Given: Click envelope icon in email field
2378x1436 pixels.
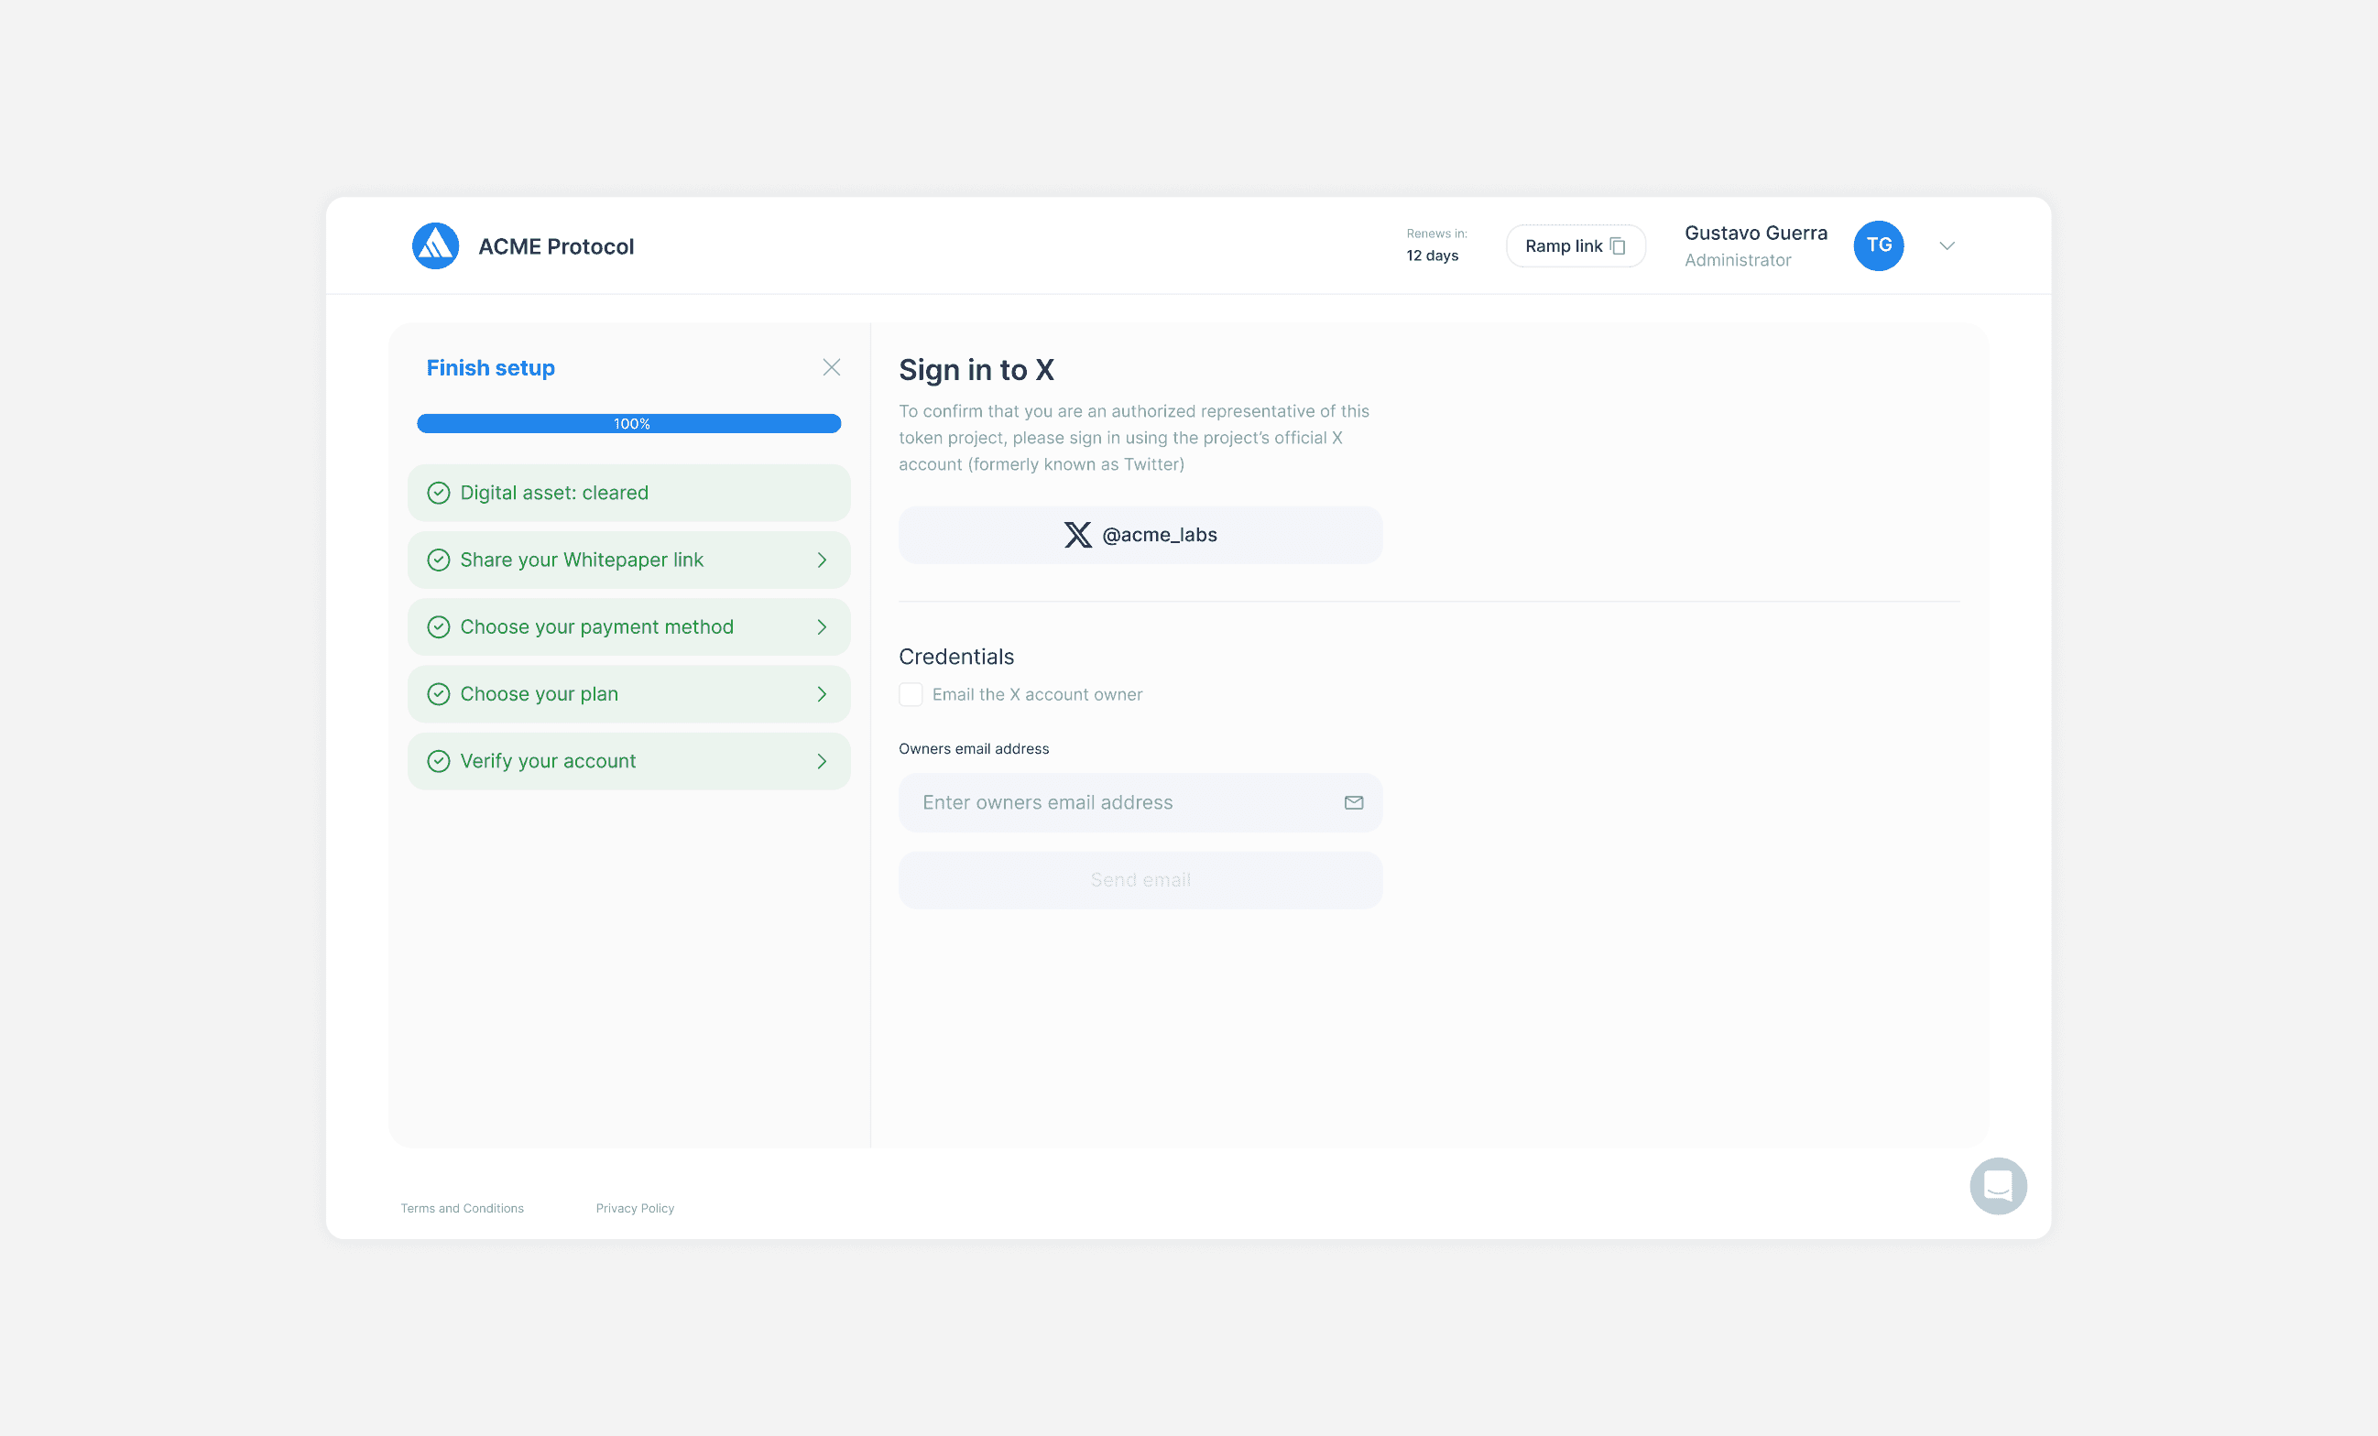Looking at the screenshot, I should tap(1353, 803).
